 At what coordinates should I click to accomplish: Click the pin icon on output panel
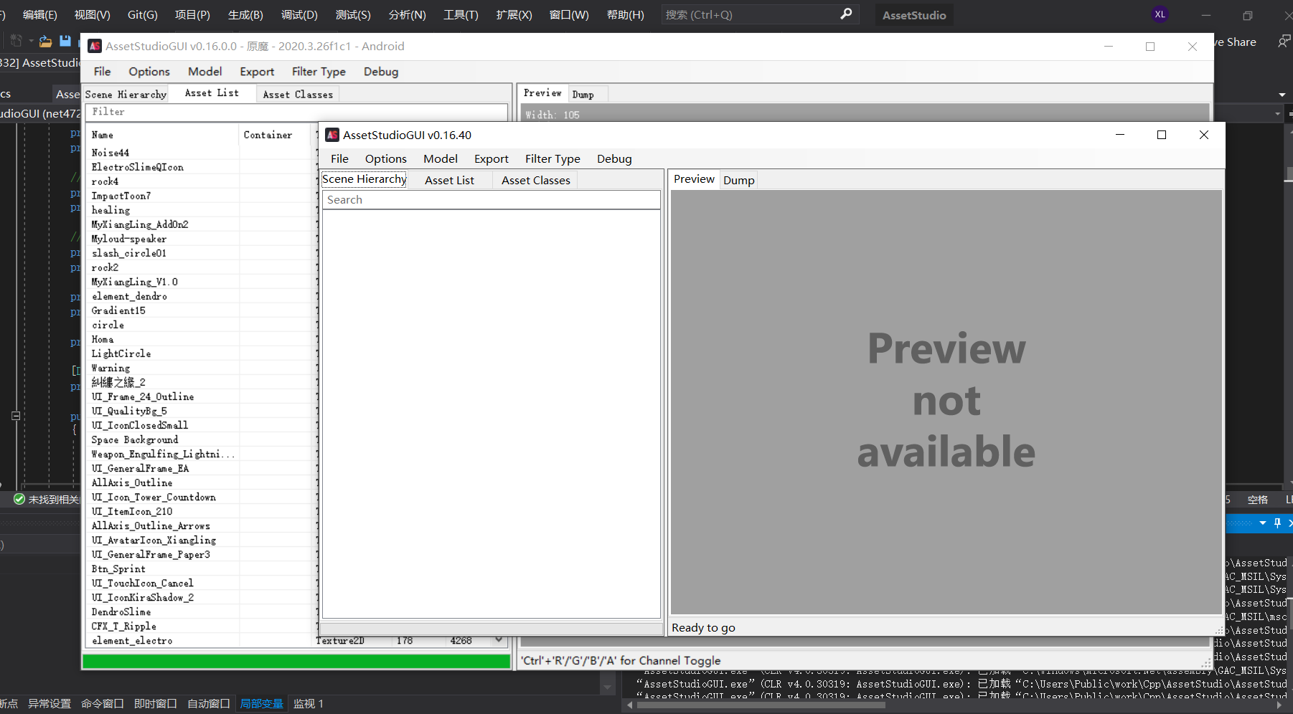(x=1277, y=523)
